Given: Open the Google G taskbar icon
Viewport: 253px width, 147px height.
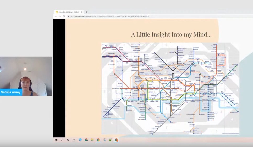Looking at the screenshot, I should click(x=86, y=140).
